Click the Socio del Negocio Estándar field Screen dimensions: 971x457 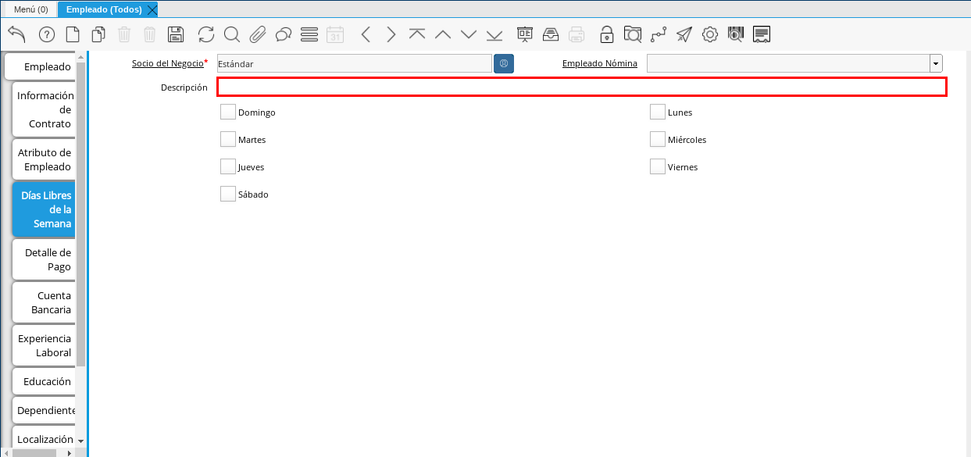[x=355, y=63]
